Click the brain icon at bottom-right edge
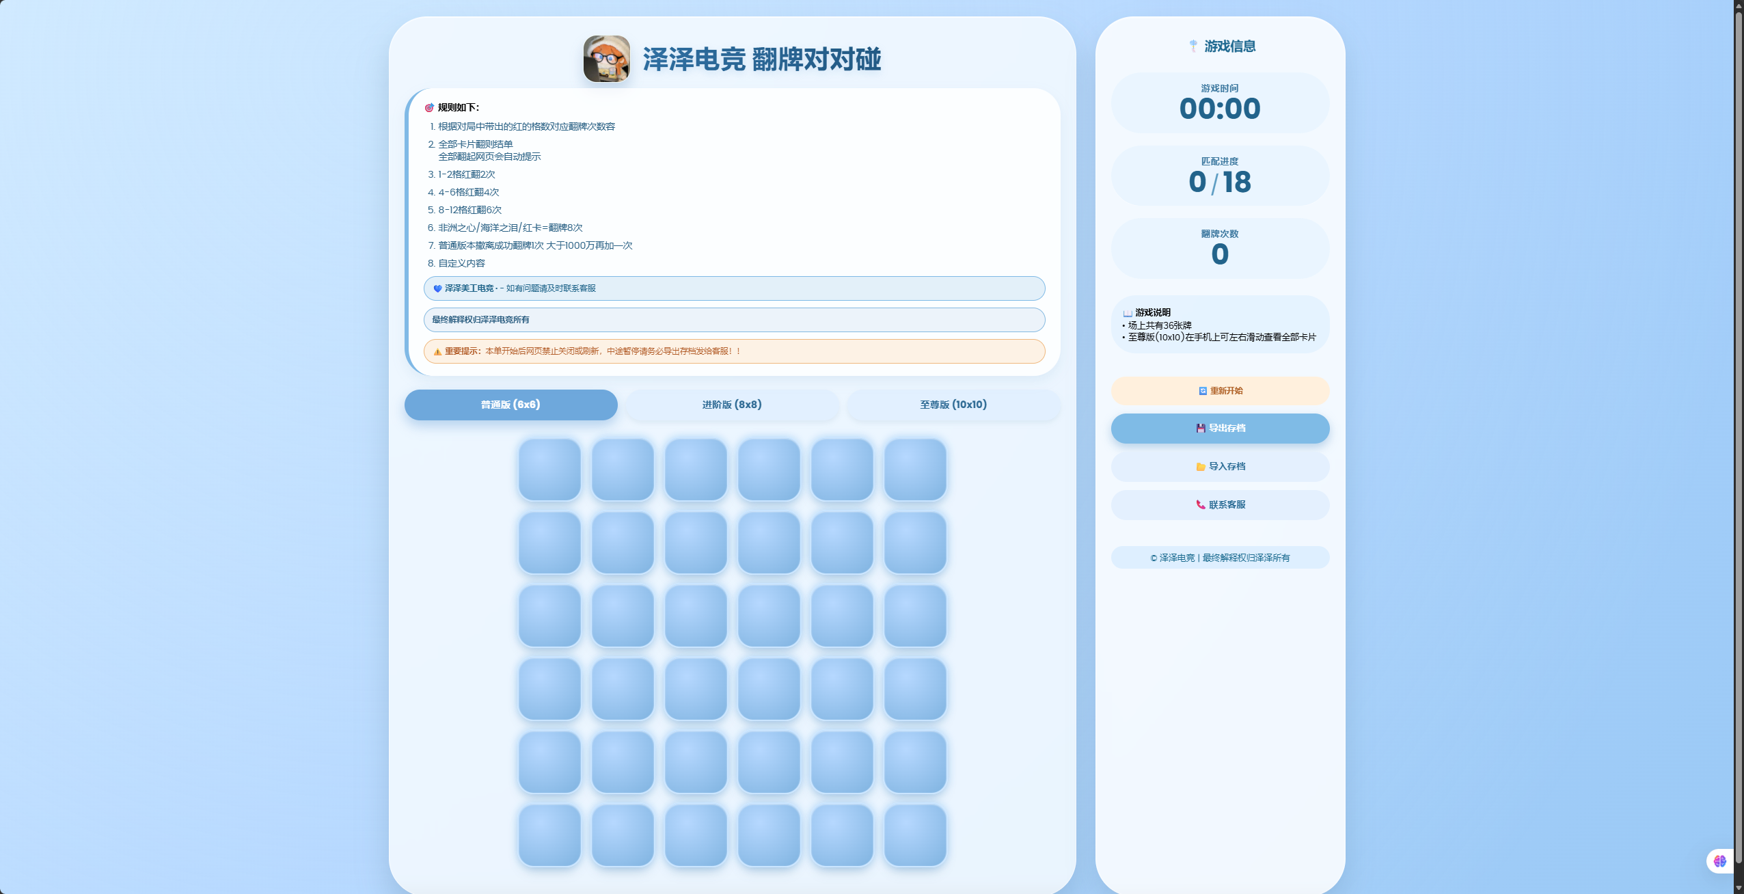This screenshot has height=894, width=1744. tap(1719, 861)
